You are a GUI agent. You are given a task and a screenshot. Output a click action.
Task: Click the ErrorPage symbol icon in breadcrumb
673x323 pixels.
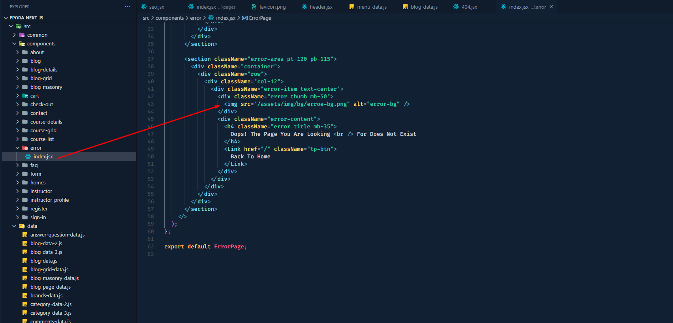pos(245,18)
